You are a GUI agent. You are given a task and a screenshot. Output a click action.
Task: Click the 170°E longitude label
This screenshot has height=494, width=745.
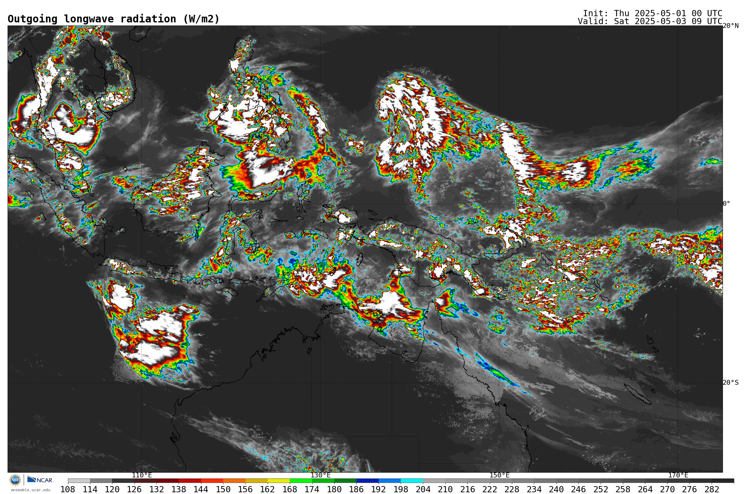678,475
